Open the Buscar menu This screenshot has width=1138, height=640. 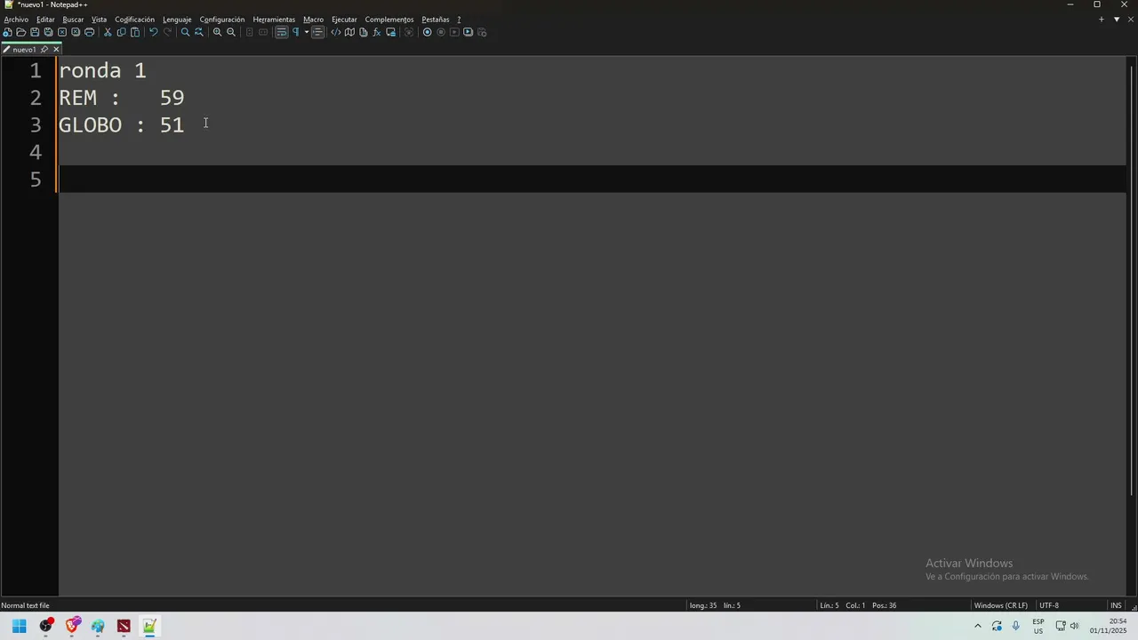click(x=73, y=20)
